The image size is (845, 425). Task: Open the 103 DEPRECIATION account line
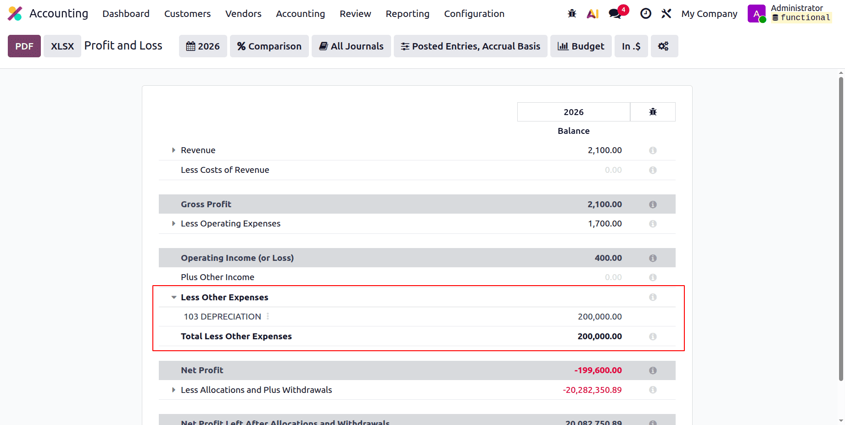point(223,316)
